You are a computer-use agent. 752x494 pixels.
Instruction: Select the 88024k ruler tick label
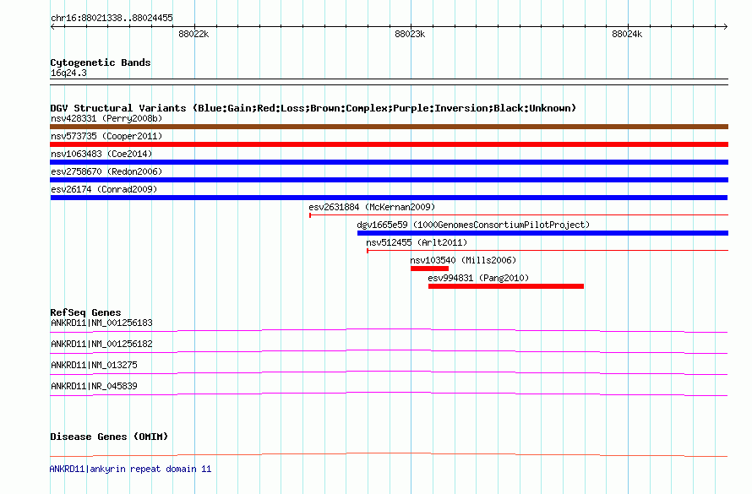627,34
